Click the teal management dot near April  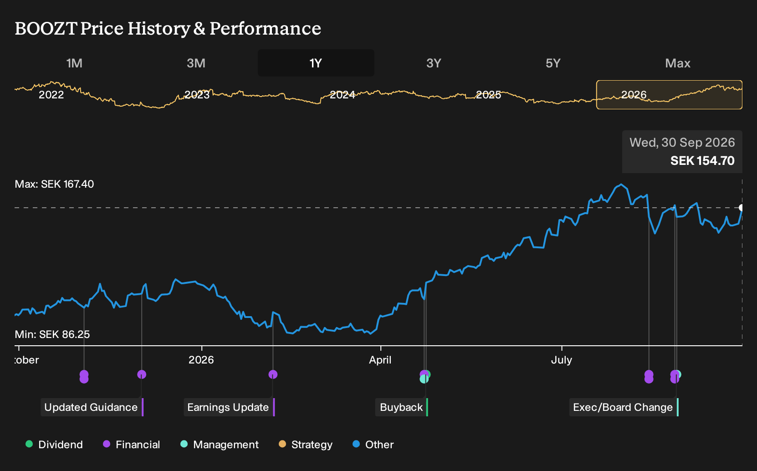point(424,379)
